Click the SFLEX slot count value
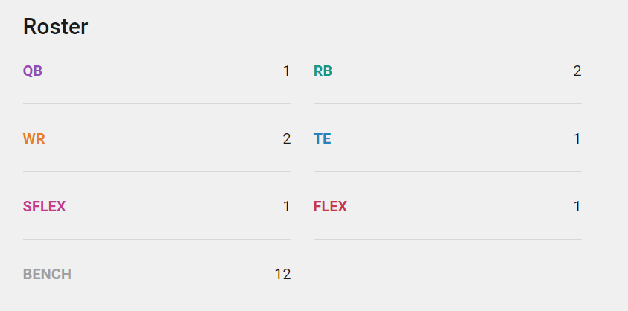Screen dimensions: 628x311 pyautogui.click(x=286, y=207)
